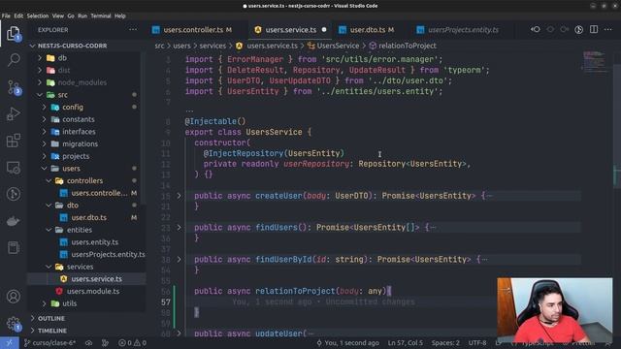Switch to the users.controller.ts tab
Viewport: 621px width, 349px height.
click(x=193, y=30)
